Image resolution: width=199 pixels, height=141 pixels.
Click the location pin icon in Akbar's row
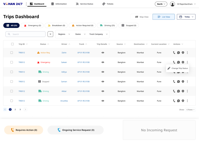(x=183, y=91)
